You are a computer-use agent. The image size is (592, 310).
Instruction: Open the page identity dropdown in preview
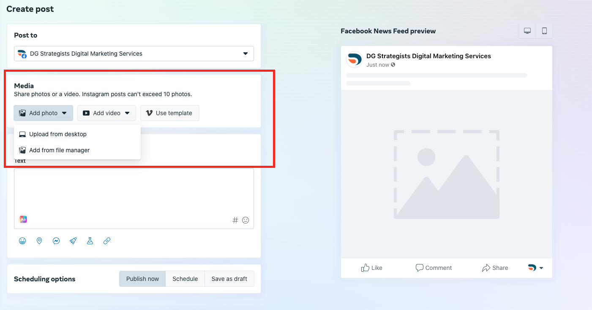coord(535,268)
